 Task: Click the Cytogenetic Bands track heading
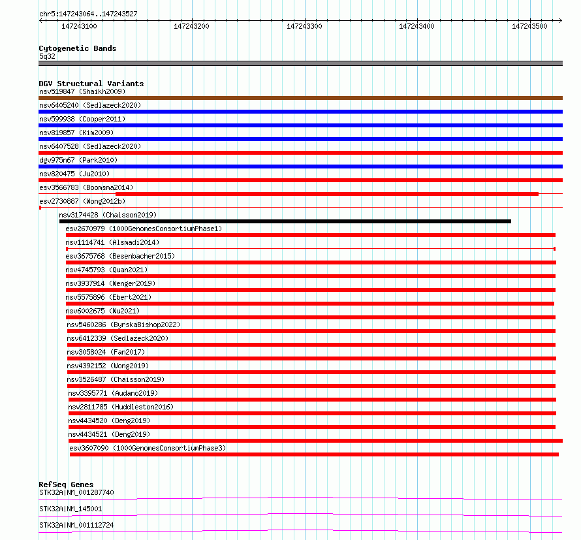[x=78, y=48]
